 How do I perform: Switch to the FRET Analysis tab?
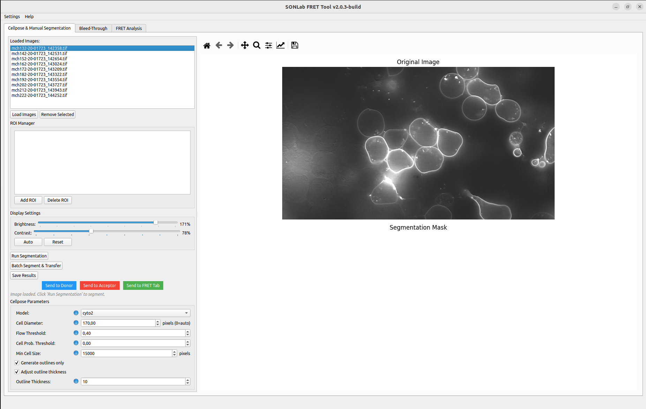[129, 28]
